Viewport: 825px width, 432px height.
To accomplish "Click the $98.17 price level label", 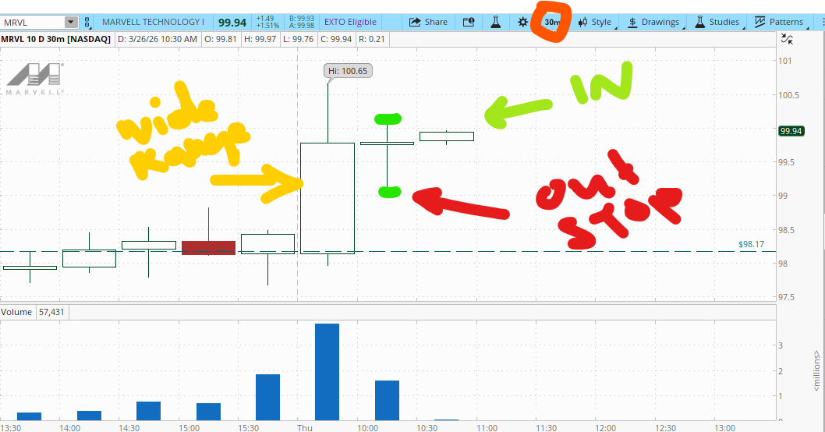I will click(x=751, y=244).
